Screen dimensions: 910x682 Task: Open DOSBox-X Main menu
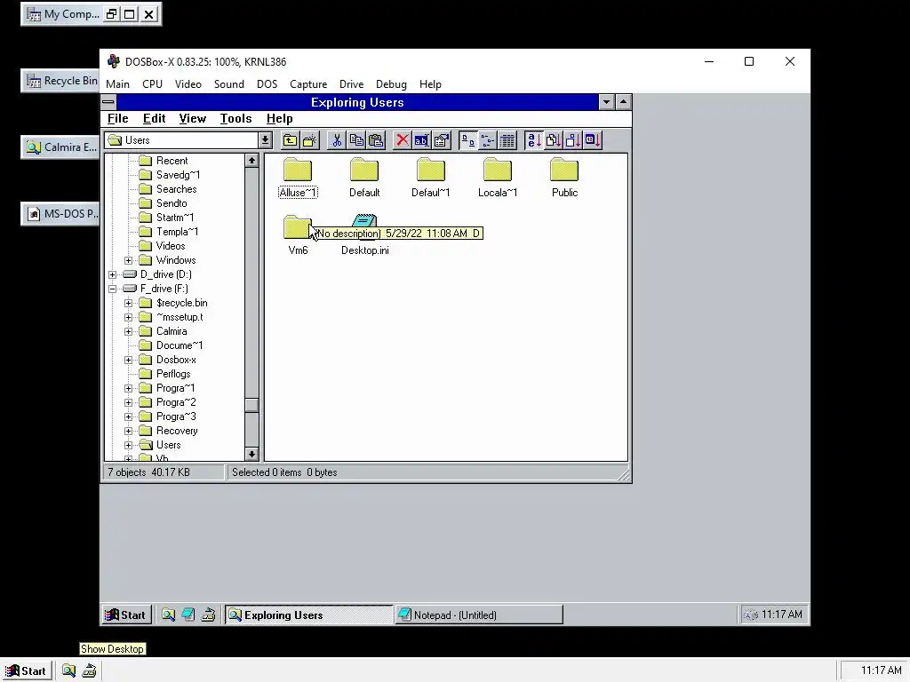(118, 84)
